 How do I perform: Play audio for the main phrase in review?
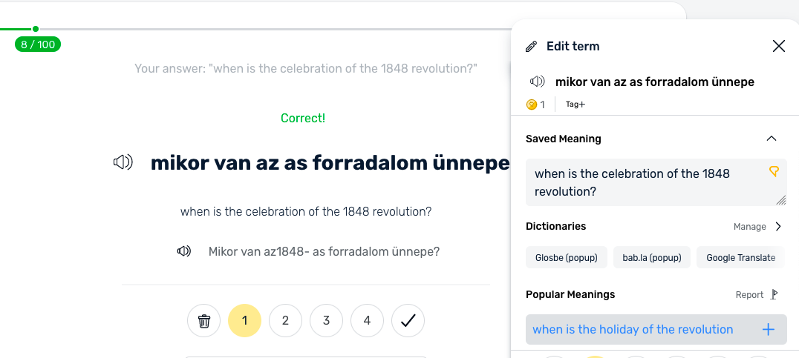[x=123, y=163]
